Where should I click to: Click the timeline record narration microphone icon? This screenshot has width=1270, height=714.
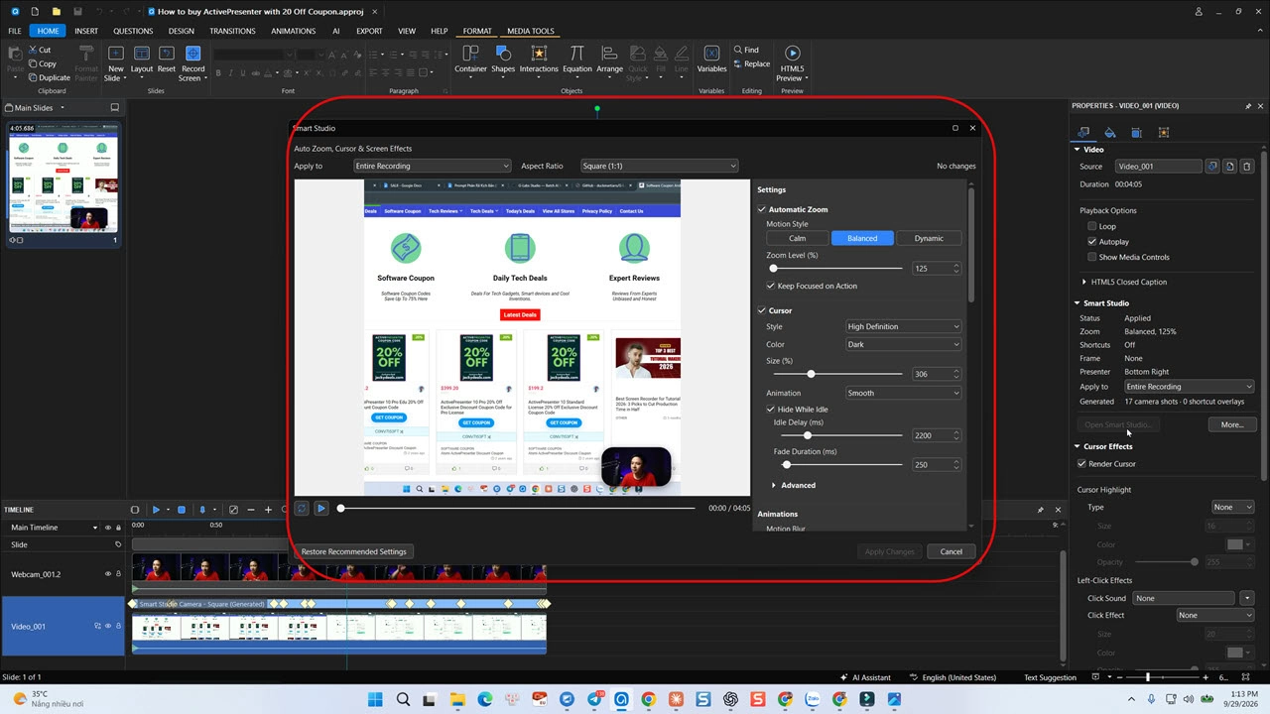[202, 510]
